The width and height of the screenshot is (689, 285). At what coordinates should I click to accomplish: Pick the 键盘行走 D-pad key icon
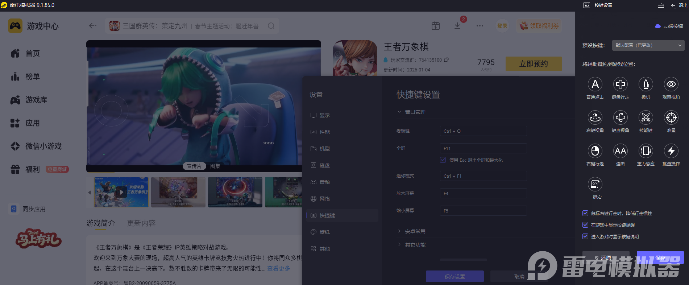[x=620, y=84]
